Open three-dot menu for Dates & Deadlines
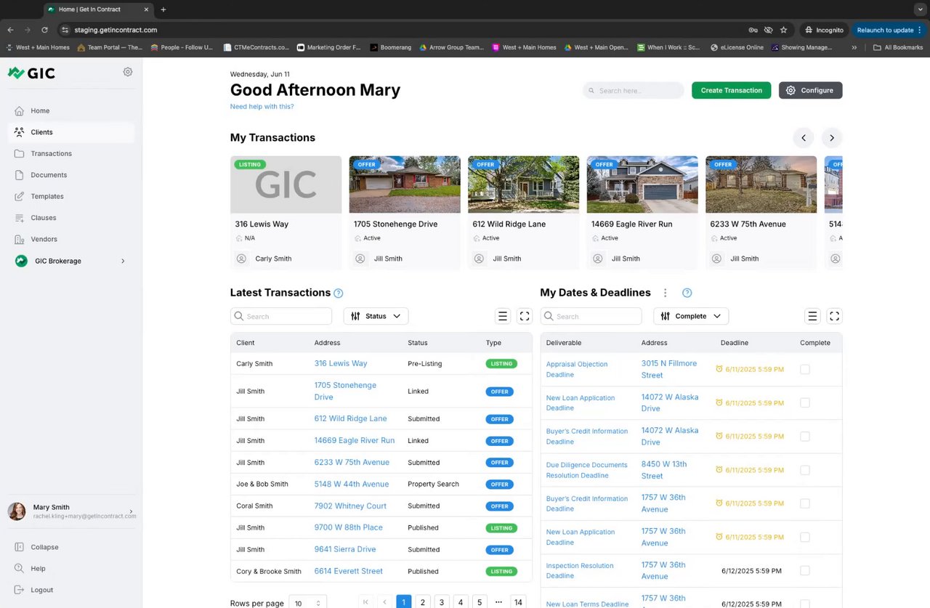 665,293
